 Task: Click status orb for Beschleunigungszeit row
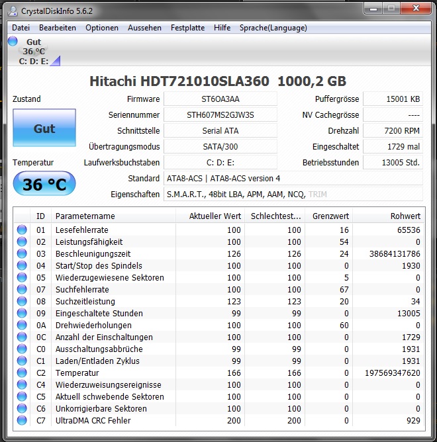tap(22, 253)
